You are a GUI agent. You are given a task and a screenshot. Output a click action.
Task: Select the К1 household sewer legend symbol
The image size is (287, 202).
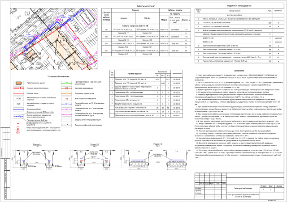(66, 88)
